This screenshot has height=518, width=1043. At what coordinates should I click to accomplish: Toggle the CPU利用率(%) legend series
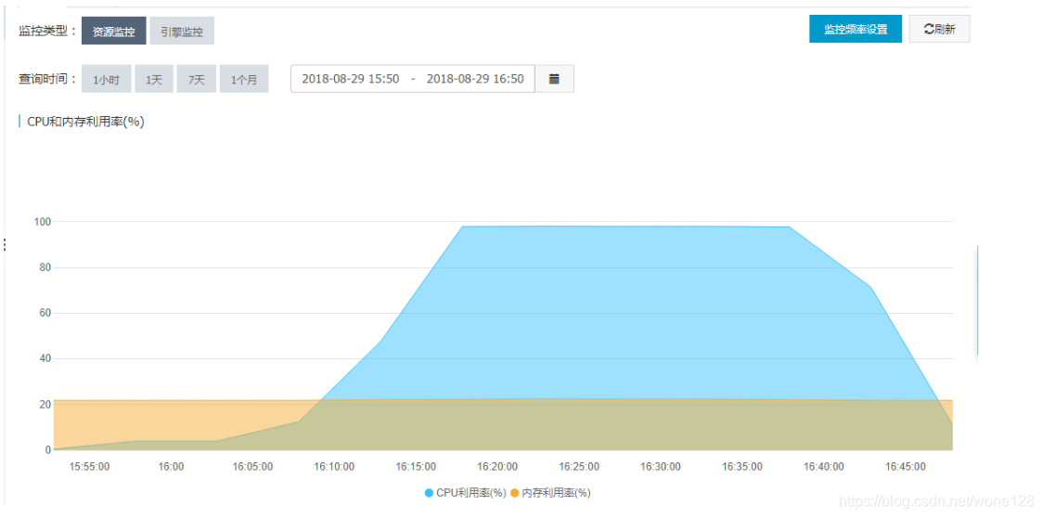466,493
